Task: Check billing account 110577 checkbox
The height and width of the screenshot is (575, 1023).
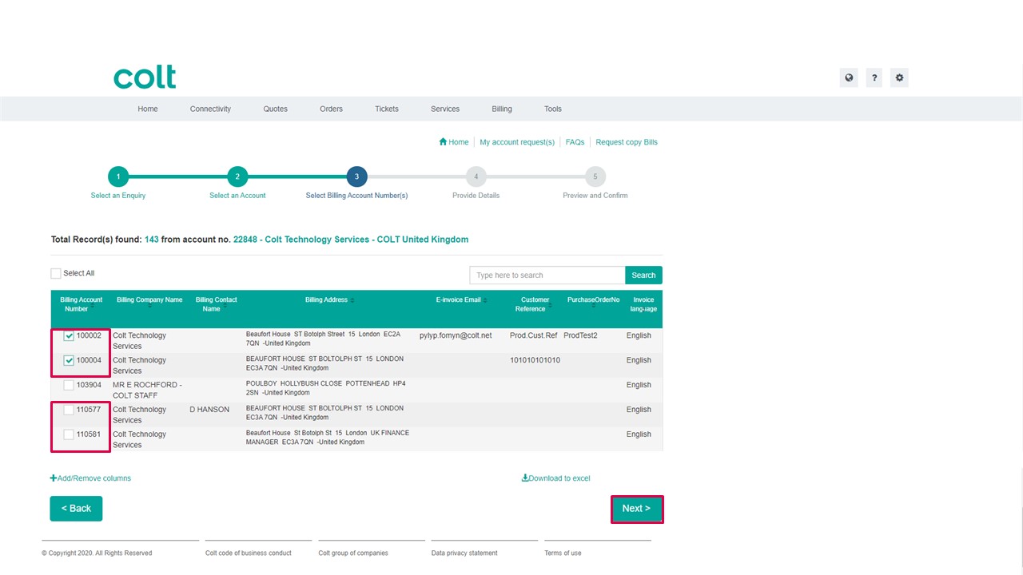Action: coord(69,410)
